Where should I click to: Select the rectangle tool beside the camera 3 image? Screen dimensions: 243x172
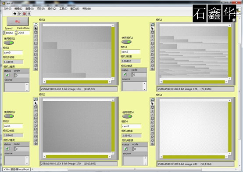(x=153, y=43)
